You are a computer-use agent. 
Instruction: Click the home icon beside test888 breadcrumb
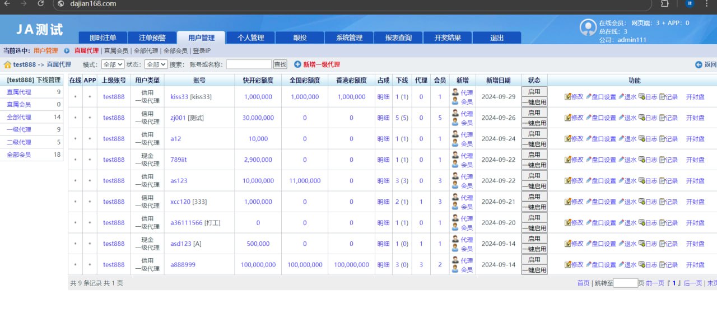pyautogui.click(x=8, y=65)
